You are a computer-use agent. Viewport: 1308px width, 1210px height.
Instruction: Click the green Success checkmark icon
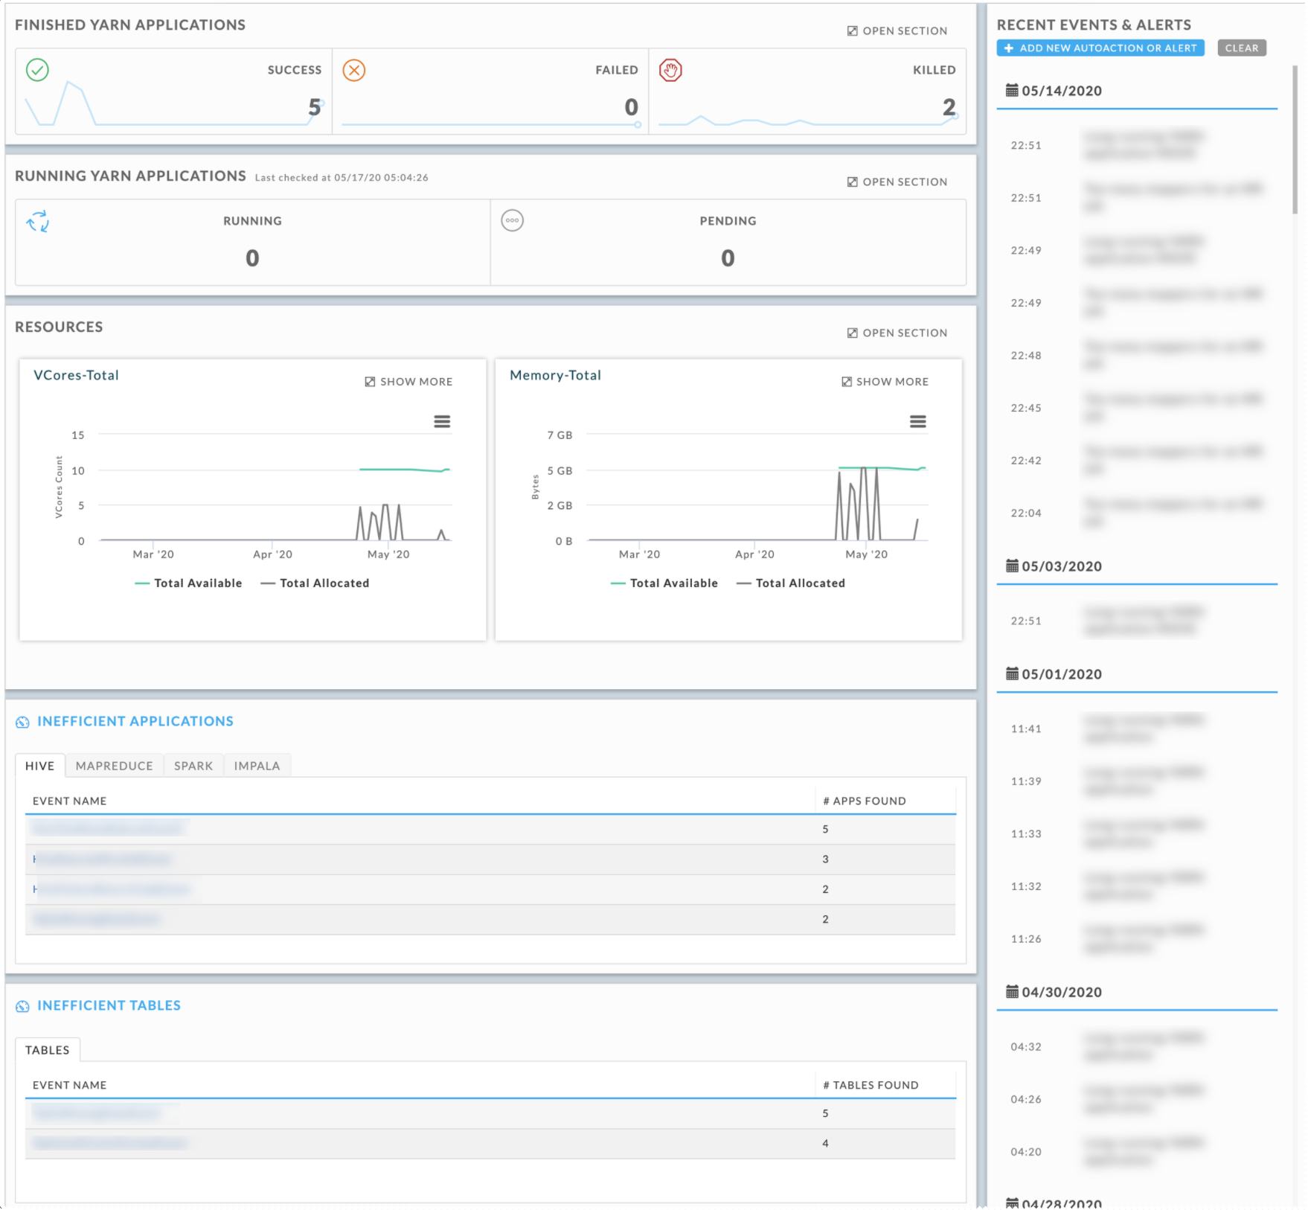[37, 70]
